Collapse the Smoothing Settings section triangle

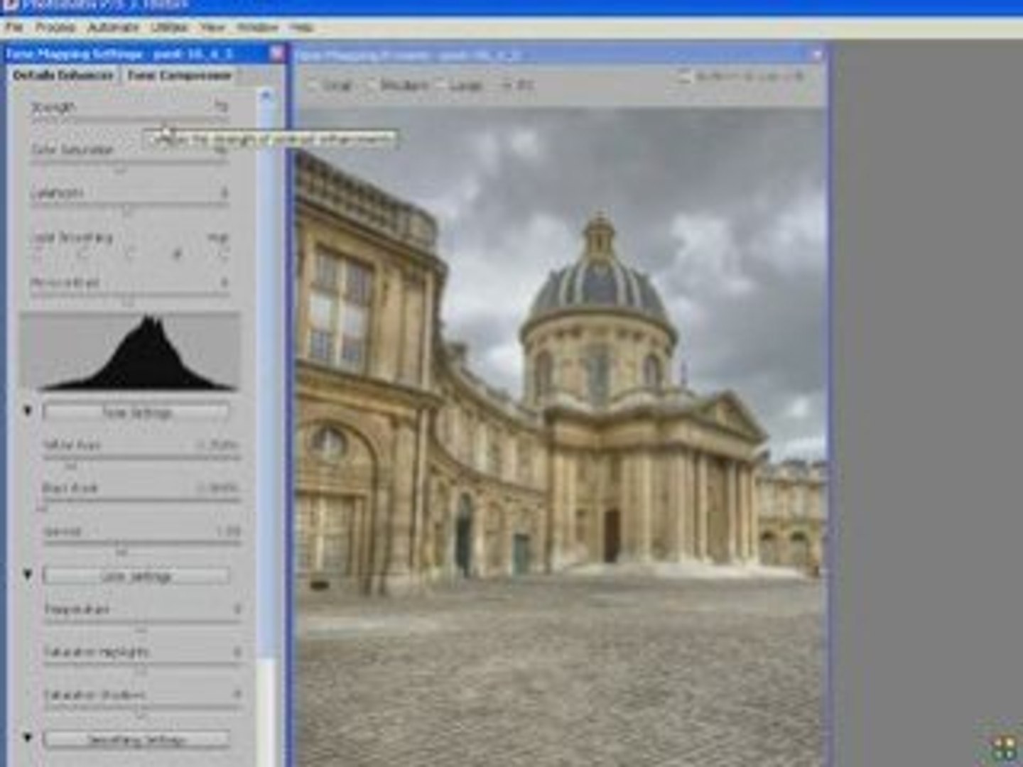point(28,738)
